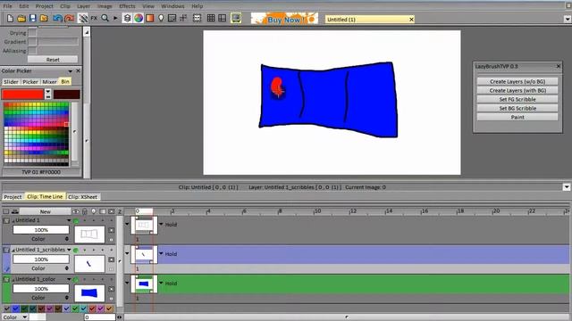Click the magnifier zoom icon
Image resolution: width=572 pixels, height=321 pixels.
click(105, 18)
